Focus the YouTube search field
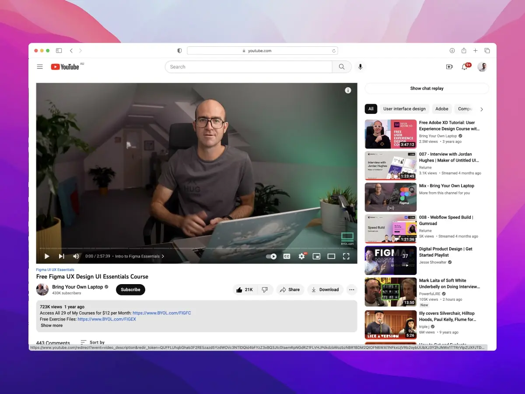The height and width of the screenshot is (394, 525). coord(248,67)
